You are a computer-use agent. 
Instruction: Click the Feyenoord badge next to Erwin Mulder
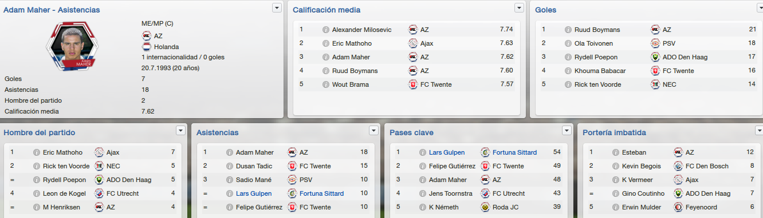coord(679,207)
